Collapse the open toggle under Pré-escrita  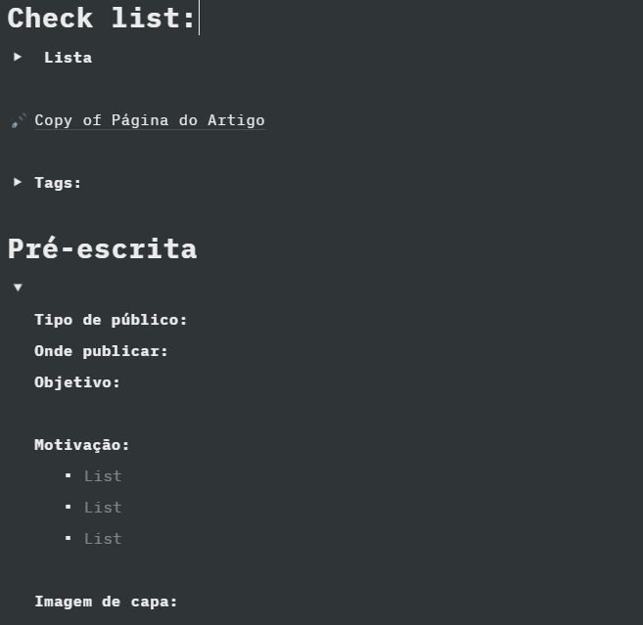tap(18, 288)
